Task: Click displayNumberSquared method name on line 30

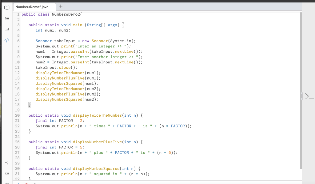Action: tap(92, 168)
